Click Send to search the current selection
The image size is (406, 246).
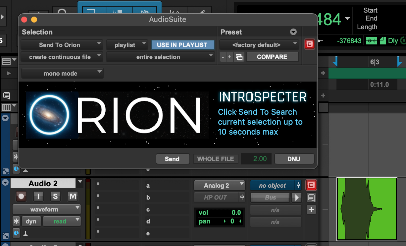click(x=173, y=159)
